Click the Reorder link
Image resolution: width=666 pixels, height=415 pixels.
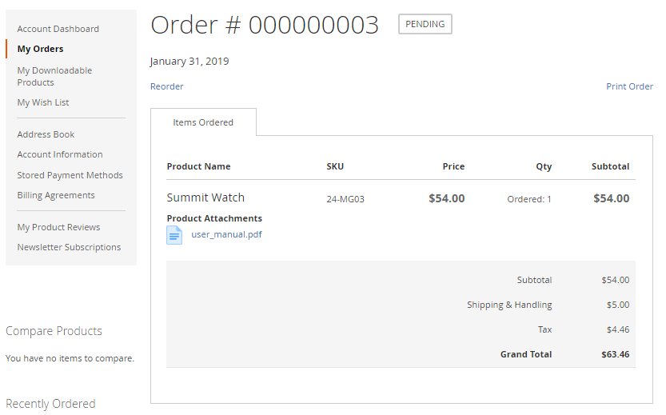click(167, 86)
